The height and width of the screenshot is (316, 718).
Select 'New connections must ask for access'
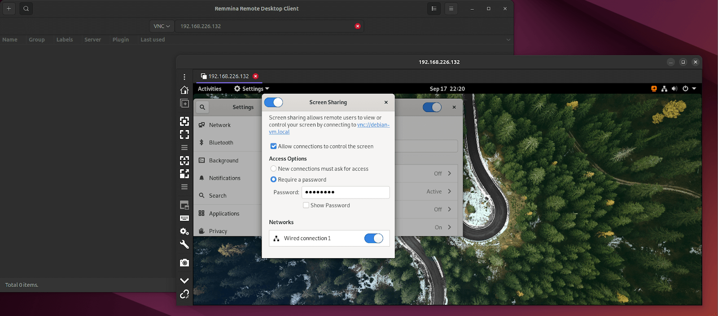point(273,169)
